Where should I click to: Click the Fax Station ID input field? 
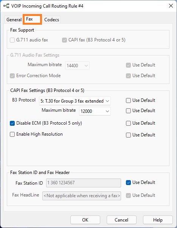click(x=84, y=183)
